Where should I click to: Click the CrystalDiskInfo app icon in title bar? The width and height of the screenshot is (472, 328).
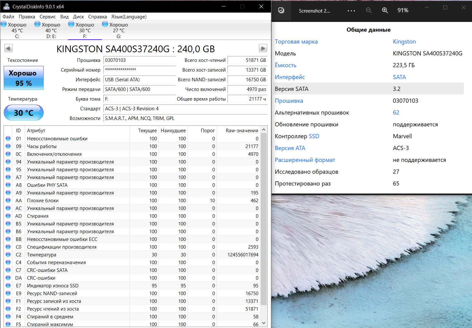(x=6, y=6)
